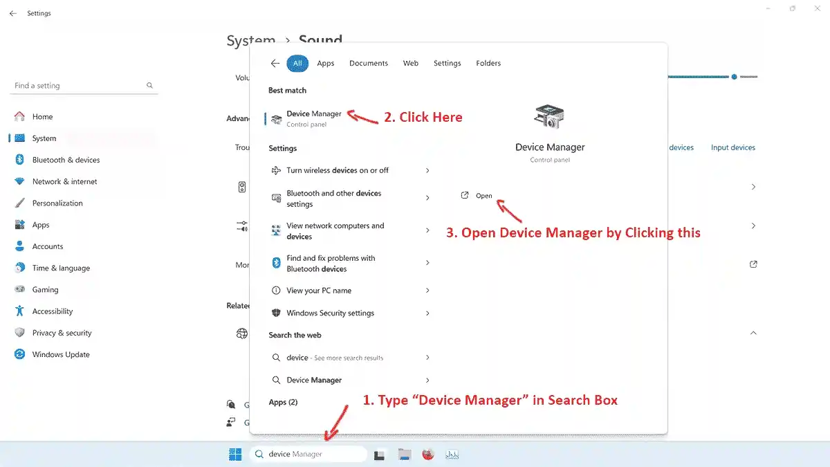
Task: Click the 'Apps (2)' results heading
Action: click(283, 402)
